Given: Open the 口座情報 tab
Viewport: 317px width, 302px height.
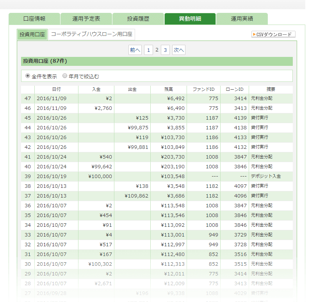Looking at the screenshot, I should click(34, 19).
